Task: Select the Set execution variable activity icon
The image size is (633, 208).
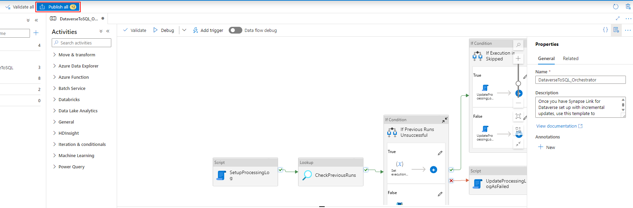Action: (400, 164)
